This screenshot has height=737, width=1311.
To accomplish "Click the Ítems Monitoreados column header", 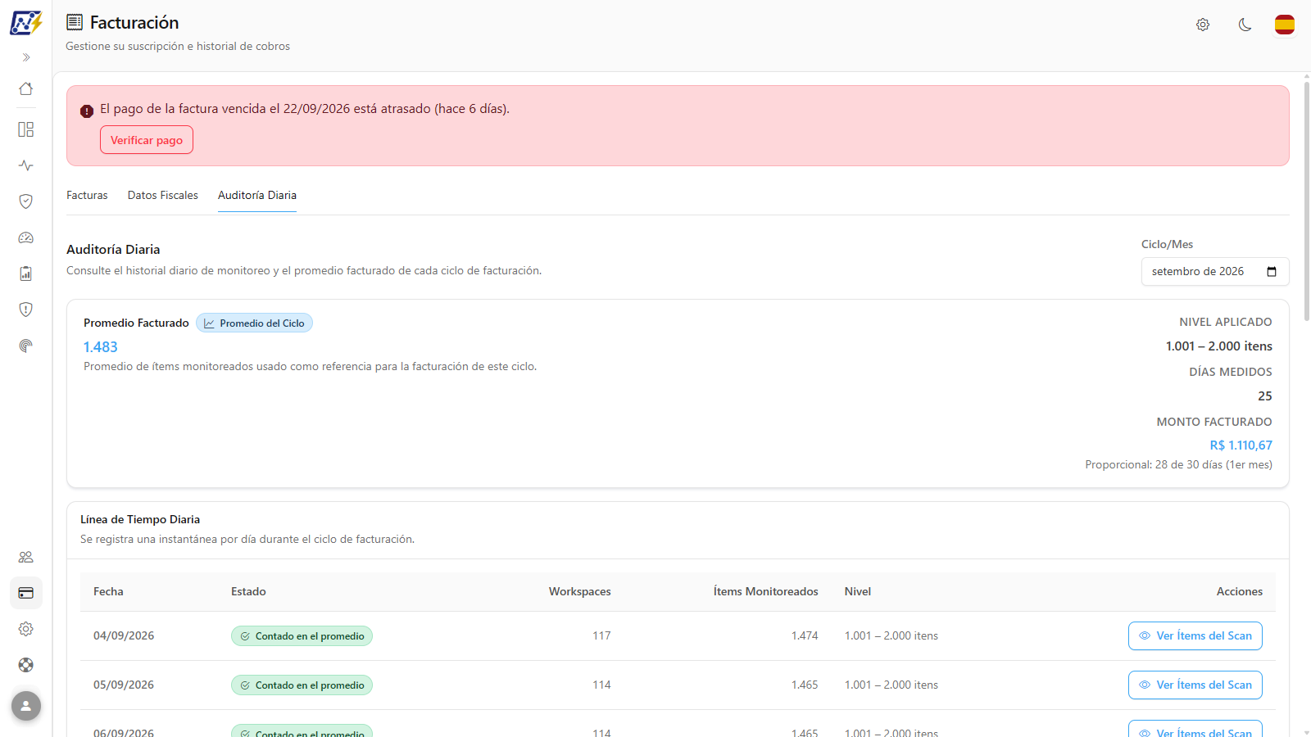I will tap(765, 591).
